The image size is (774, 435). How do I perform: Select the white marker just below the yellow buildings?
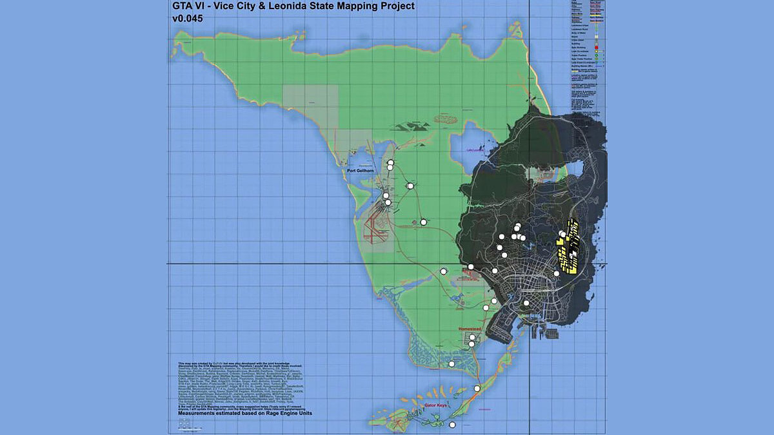556,274
